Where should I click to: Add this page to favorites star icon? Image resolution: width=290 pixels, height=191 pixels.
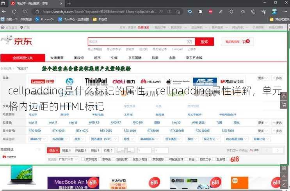click(x=178, y=12)
